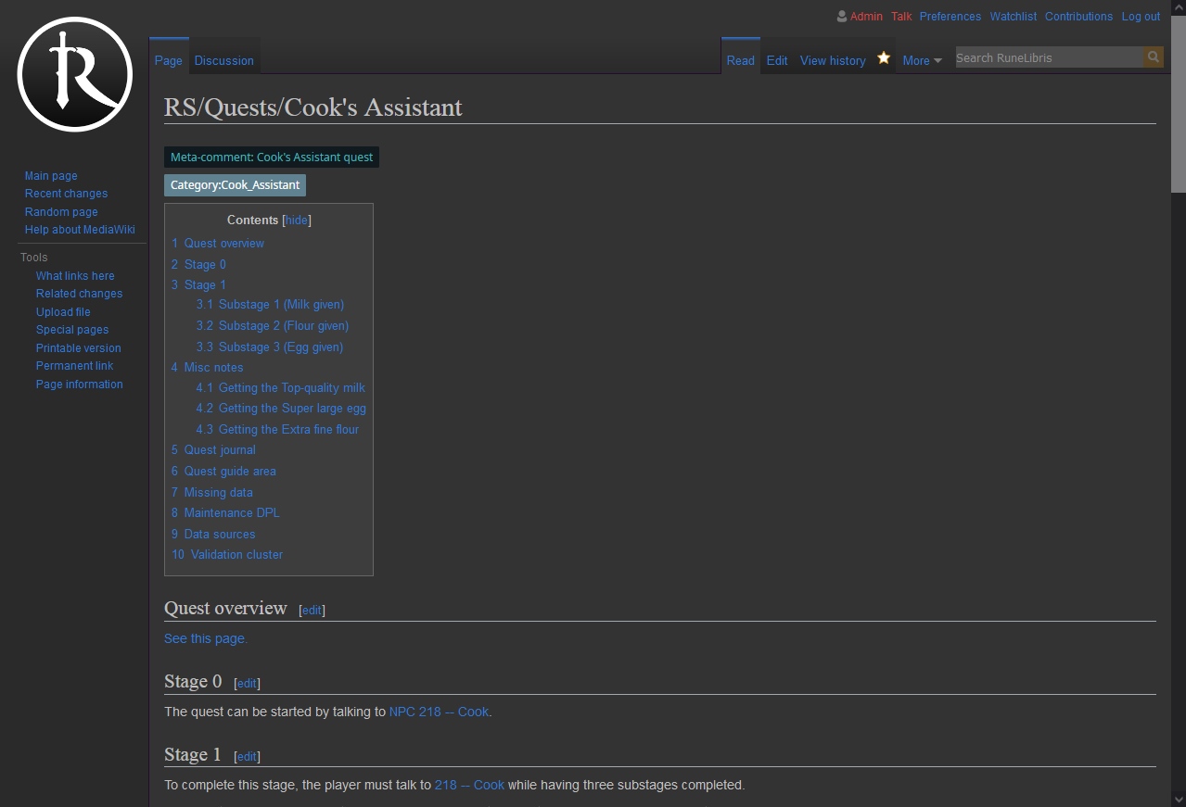Open the Edit tab
1186x807 pixels.
(776, 60)
